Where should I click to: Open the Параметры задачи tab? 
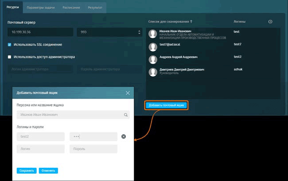coord(41,8)
